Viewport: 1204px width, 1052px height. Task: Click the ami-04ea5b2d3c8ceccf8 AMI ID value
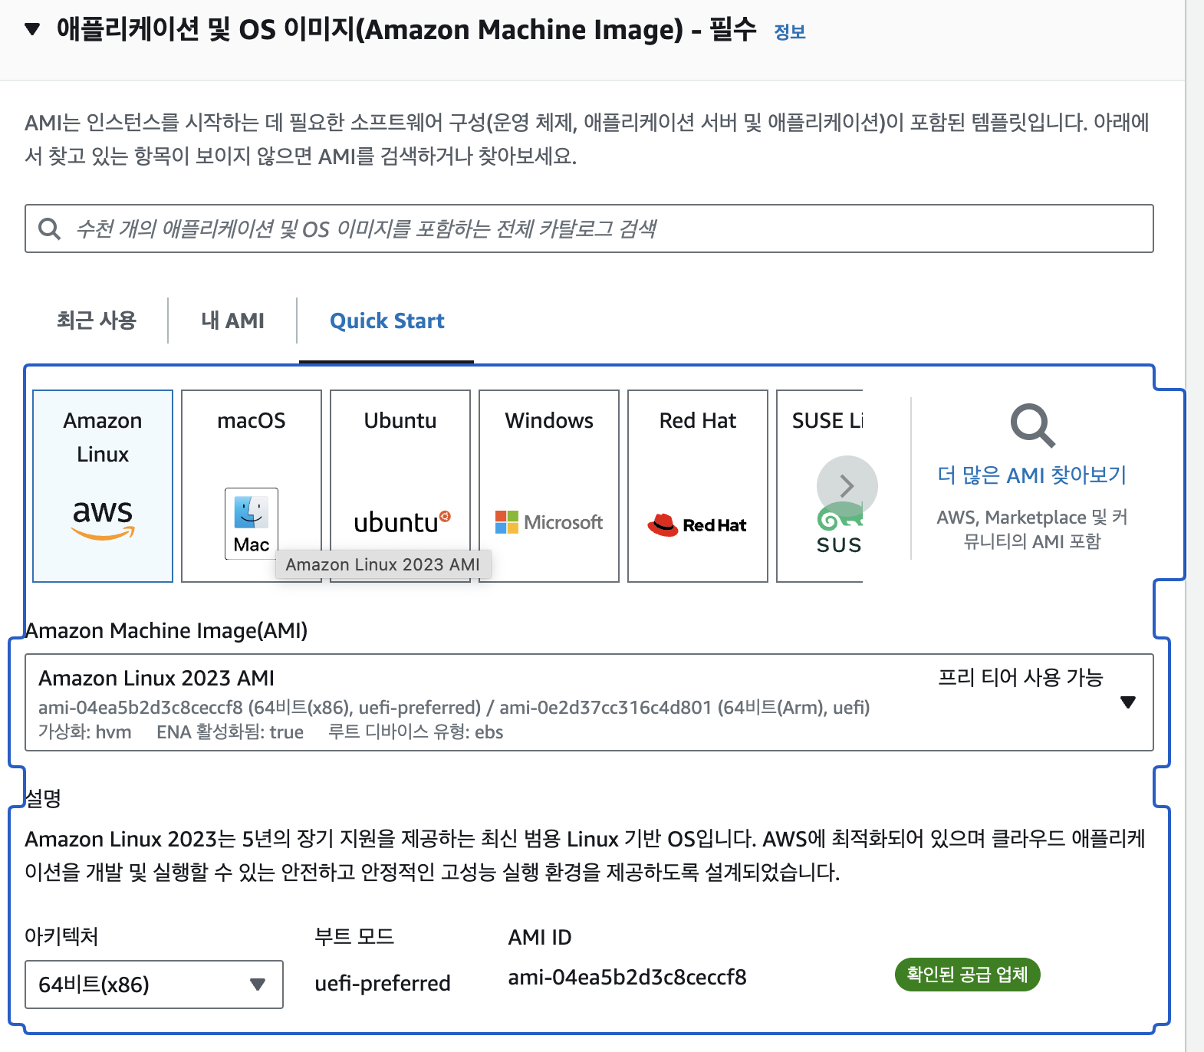(627, 977)
